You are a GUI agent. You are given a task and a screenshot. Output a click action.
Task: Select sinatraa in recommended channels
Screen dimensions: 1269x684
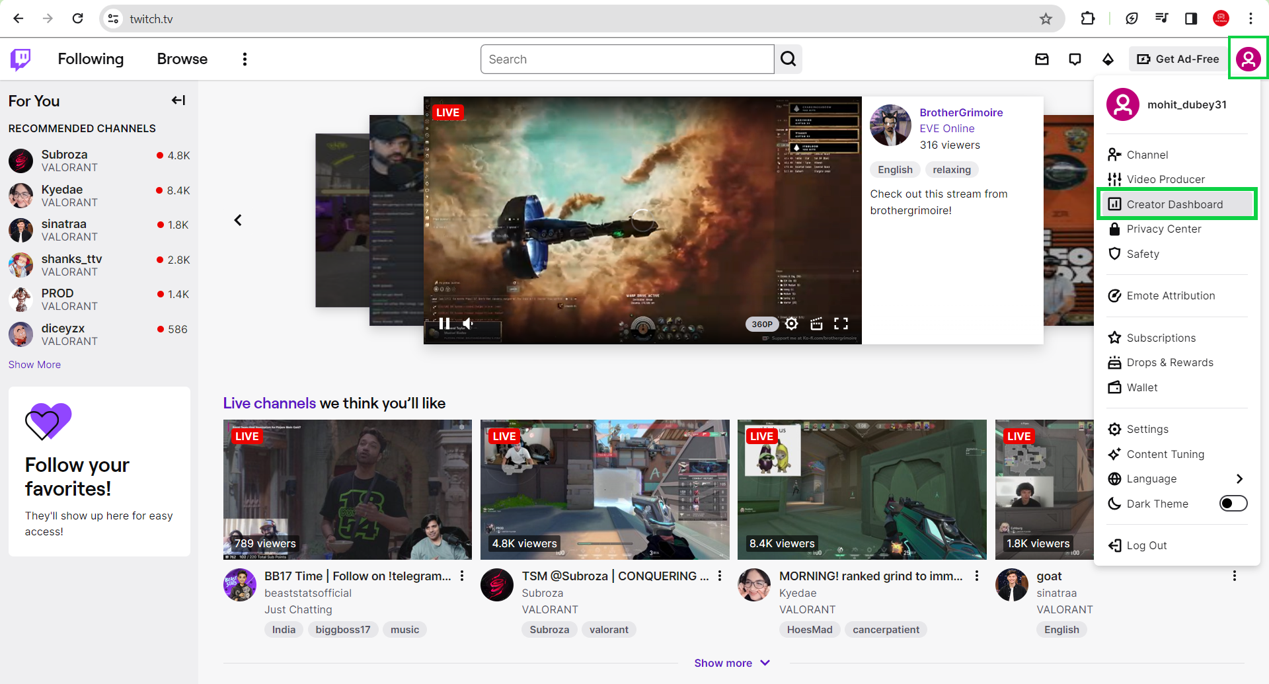point(99,230)
